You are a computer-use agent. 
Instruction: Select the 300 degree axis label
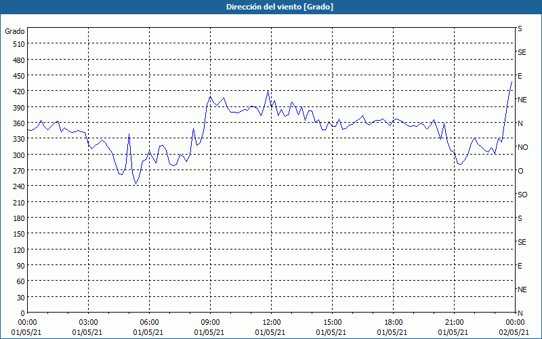click(x=20, y=155)
